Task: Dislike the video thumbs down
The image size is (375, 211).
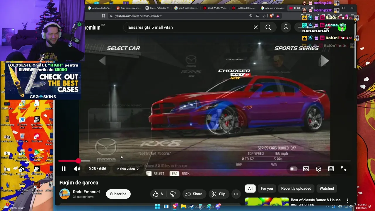Action: click(173, 194)
